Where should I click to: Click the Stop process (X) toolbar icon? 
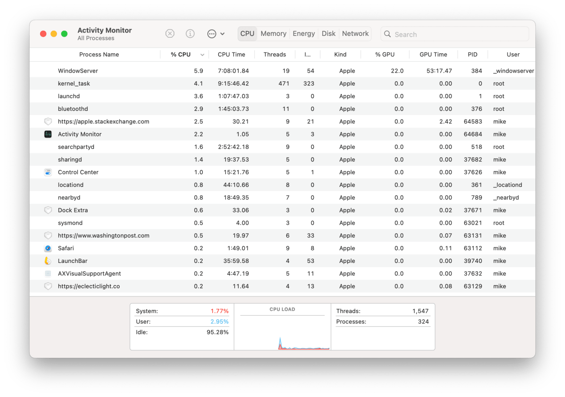[170, 34]
